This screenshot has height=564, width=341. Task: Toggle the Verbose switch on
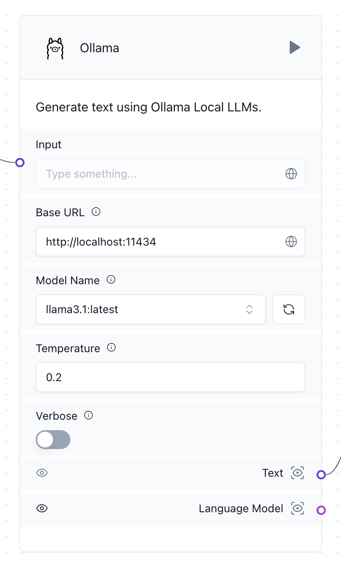(53, 439)
